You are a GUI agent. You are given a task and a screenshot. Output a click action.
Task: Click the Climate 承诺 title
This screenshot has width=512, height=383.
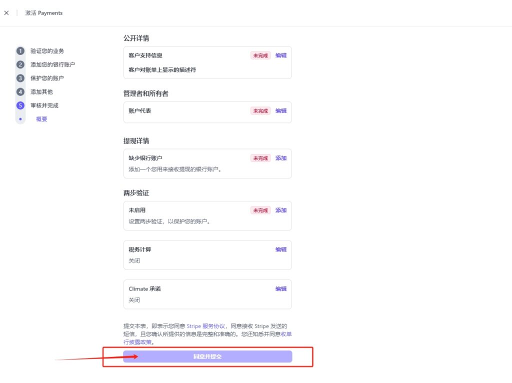coord(144,288)
